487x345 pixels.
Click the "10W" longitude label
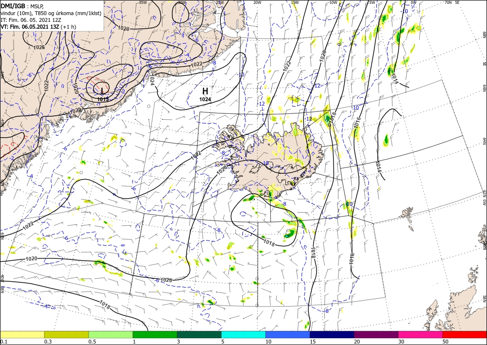(333, 2)
